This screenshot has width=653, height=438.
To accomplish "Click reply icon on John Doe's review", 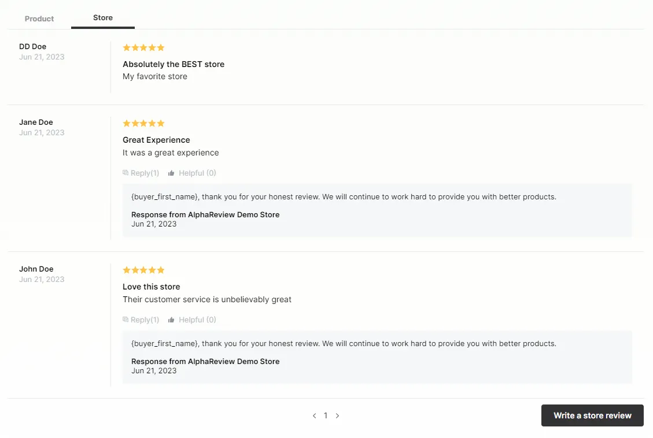I will (x=126, y=320).
